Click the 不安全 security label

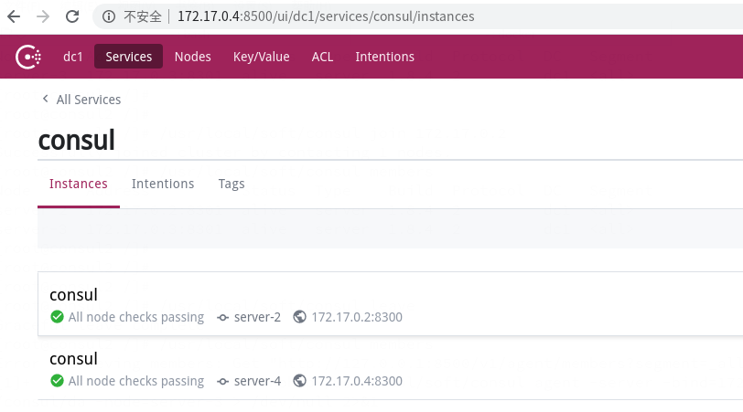tap(142, 16)
